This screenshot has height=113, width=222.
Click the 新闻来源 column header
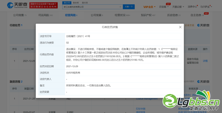coord(194,89)
